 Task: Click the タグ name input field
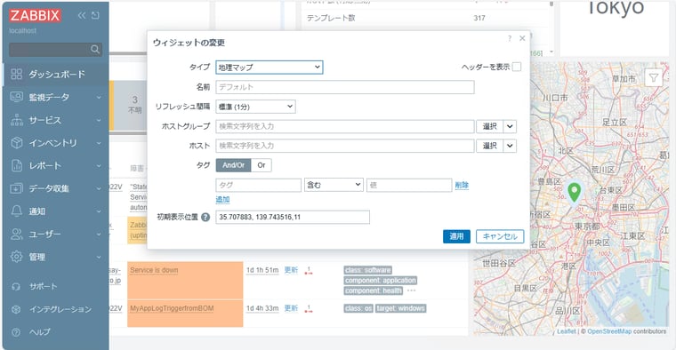point(258,185)
